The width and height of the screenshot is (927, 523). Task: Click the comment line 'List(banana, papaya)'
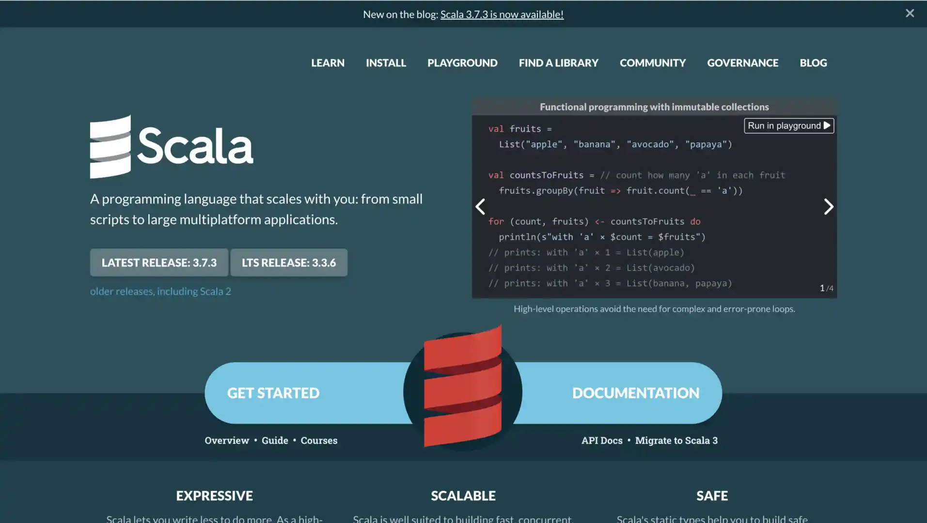pyautogui.click(x=610, y=283)
